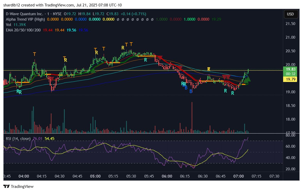
Task: Click the cyan 19.56 EMA value
Action: (71, 30)
